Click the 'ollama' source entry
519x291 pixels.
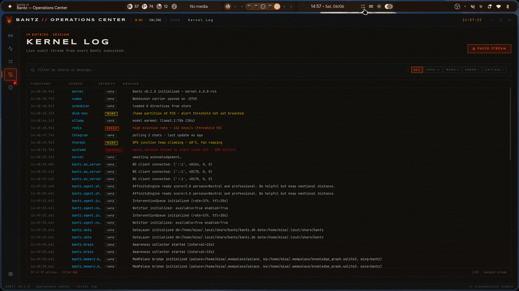coord(78,121)
